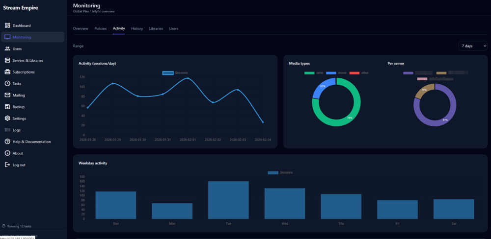Open the History tab
Viewport: 491px width, 239px height.
[137, 28]
